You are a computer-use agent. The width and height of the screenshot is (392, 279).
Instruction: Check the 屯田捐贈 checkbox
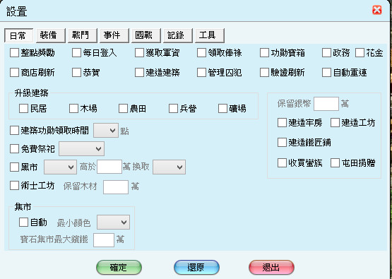click(335, 162)
